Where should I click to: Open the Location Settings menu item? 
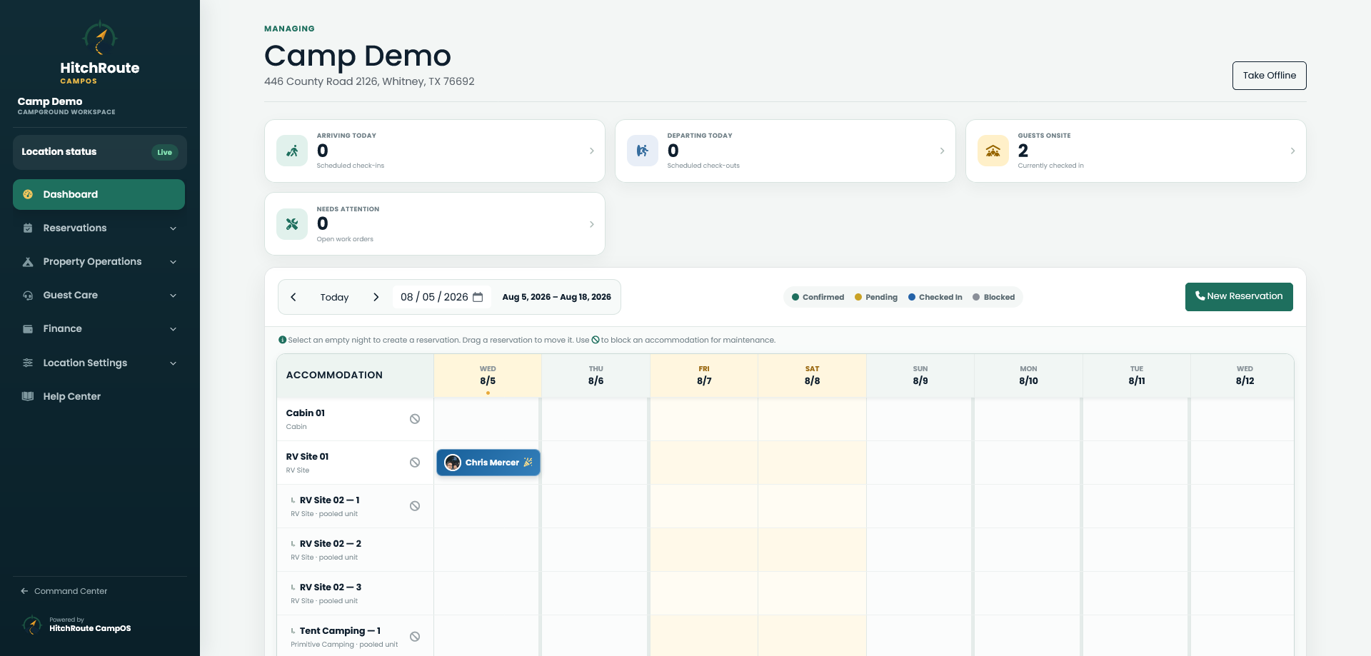pos(99,363)
